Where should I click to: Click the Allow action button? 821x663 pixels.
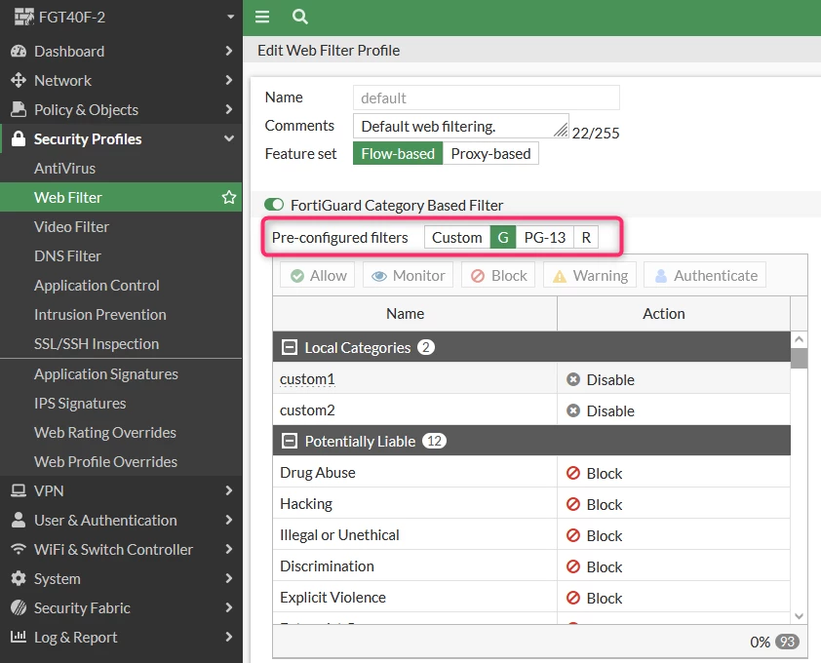pos(318,275)
